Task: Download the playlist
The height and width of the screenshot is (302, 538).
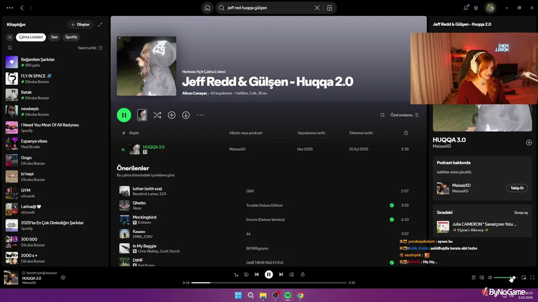Action: pyautogui.click(x=186, y=115)
